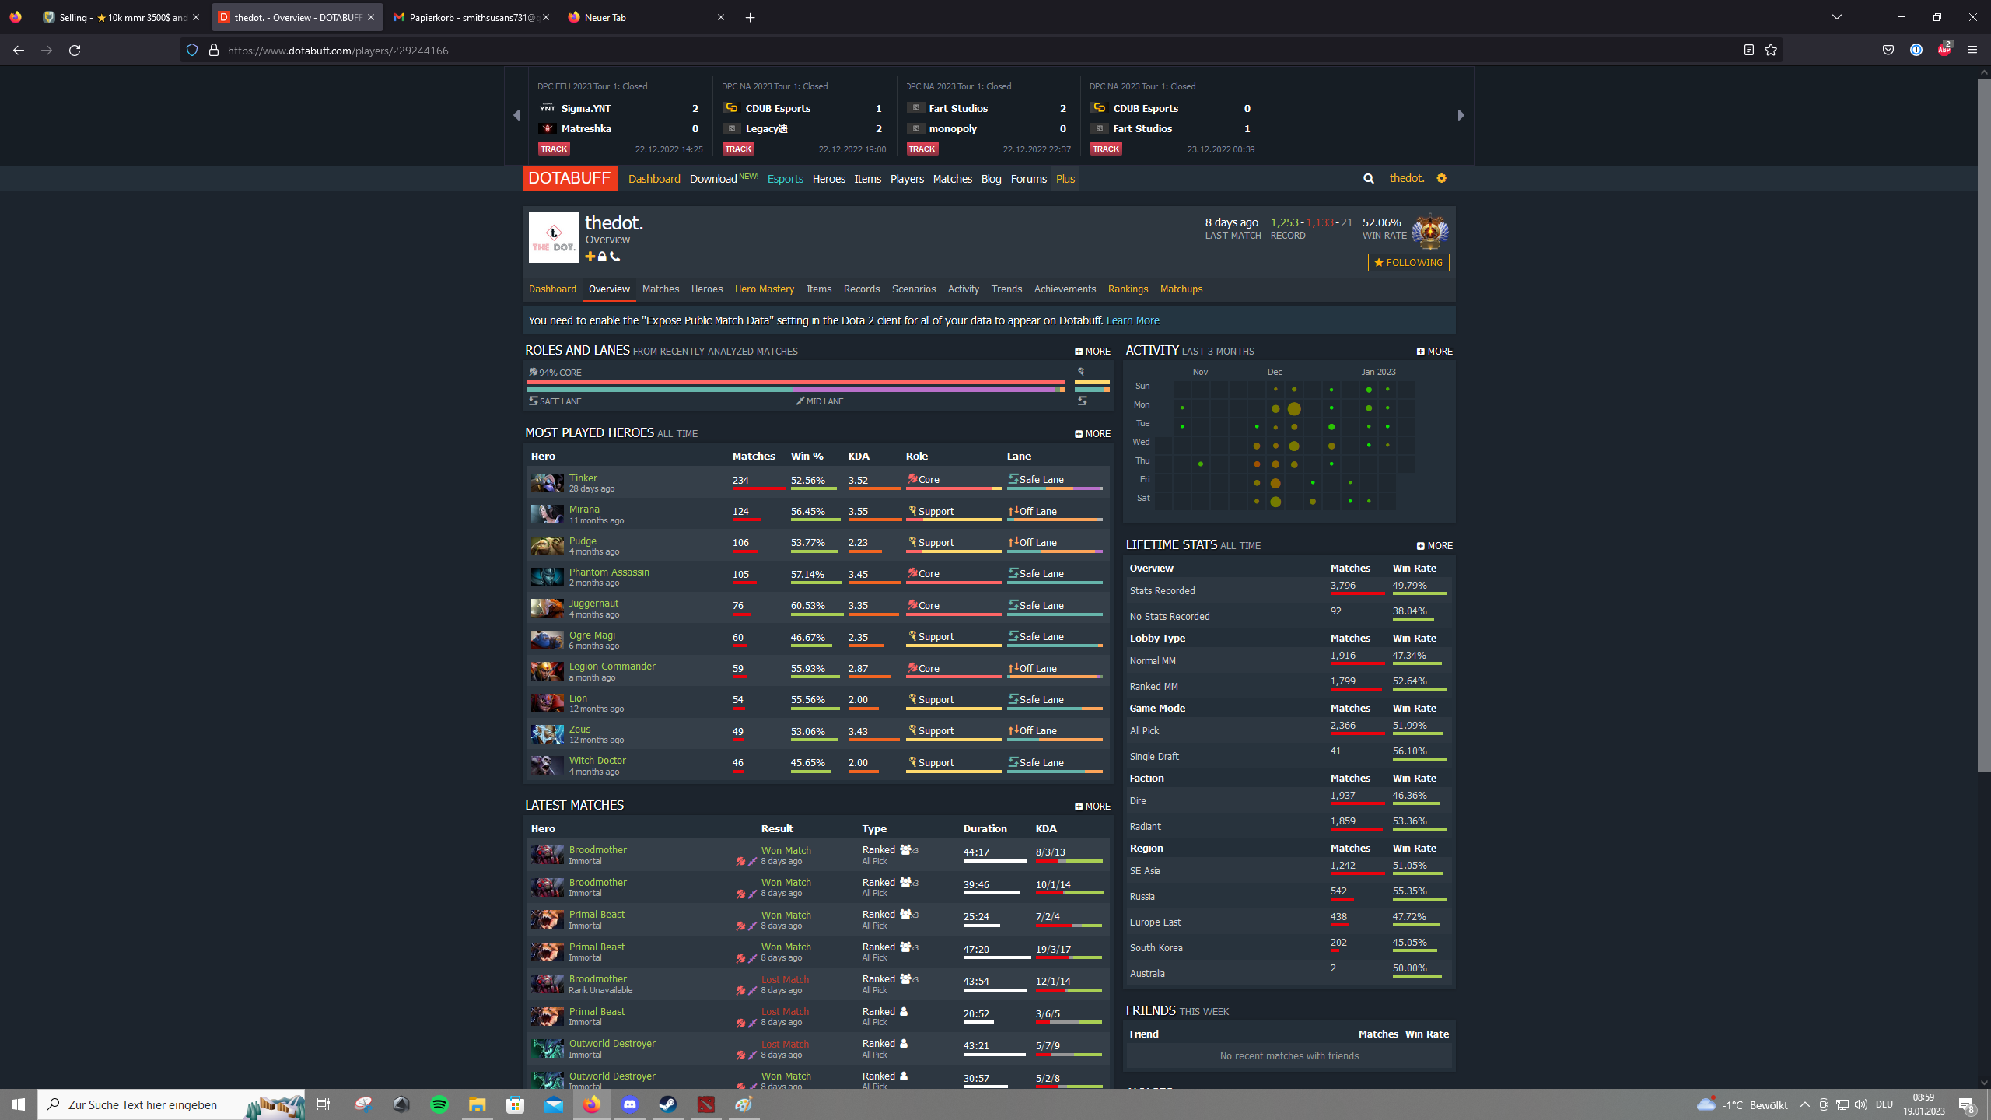Click the Immortal rank medal icon

coord(1430,231)
